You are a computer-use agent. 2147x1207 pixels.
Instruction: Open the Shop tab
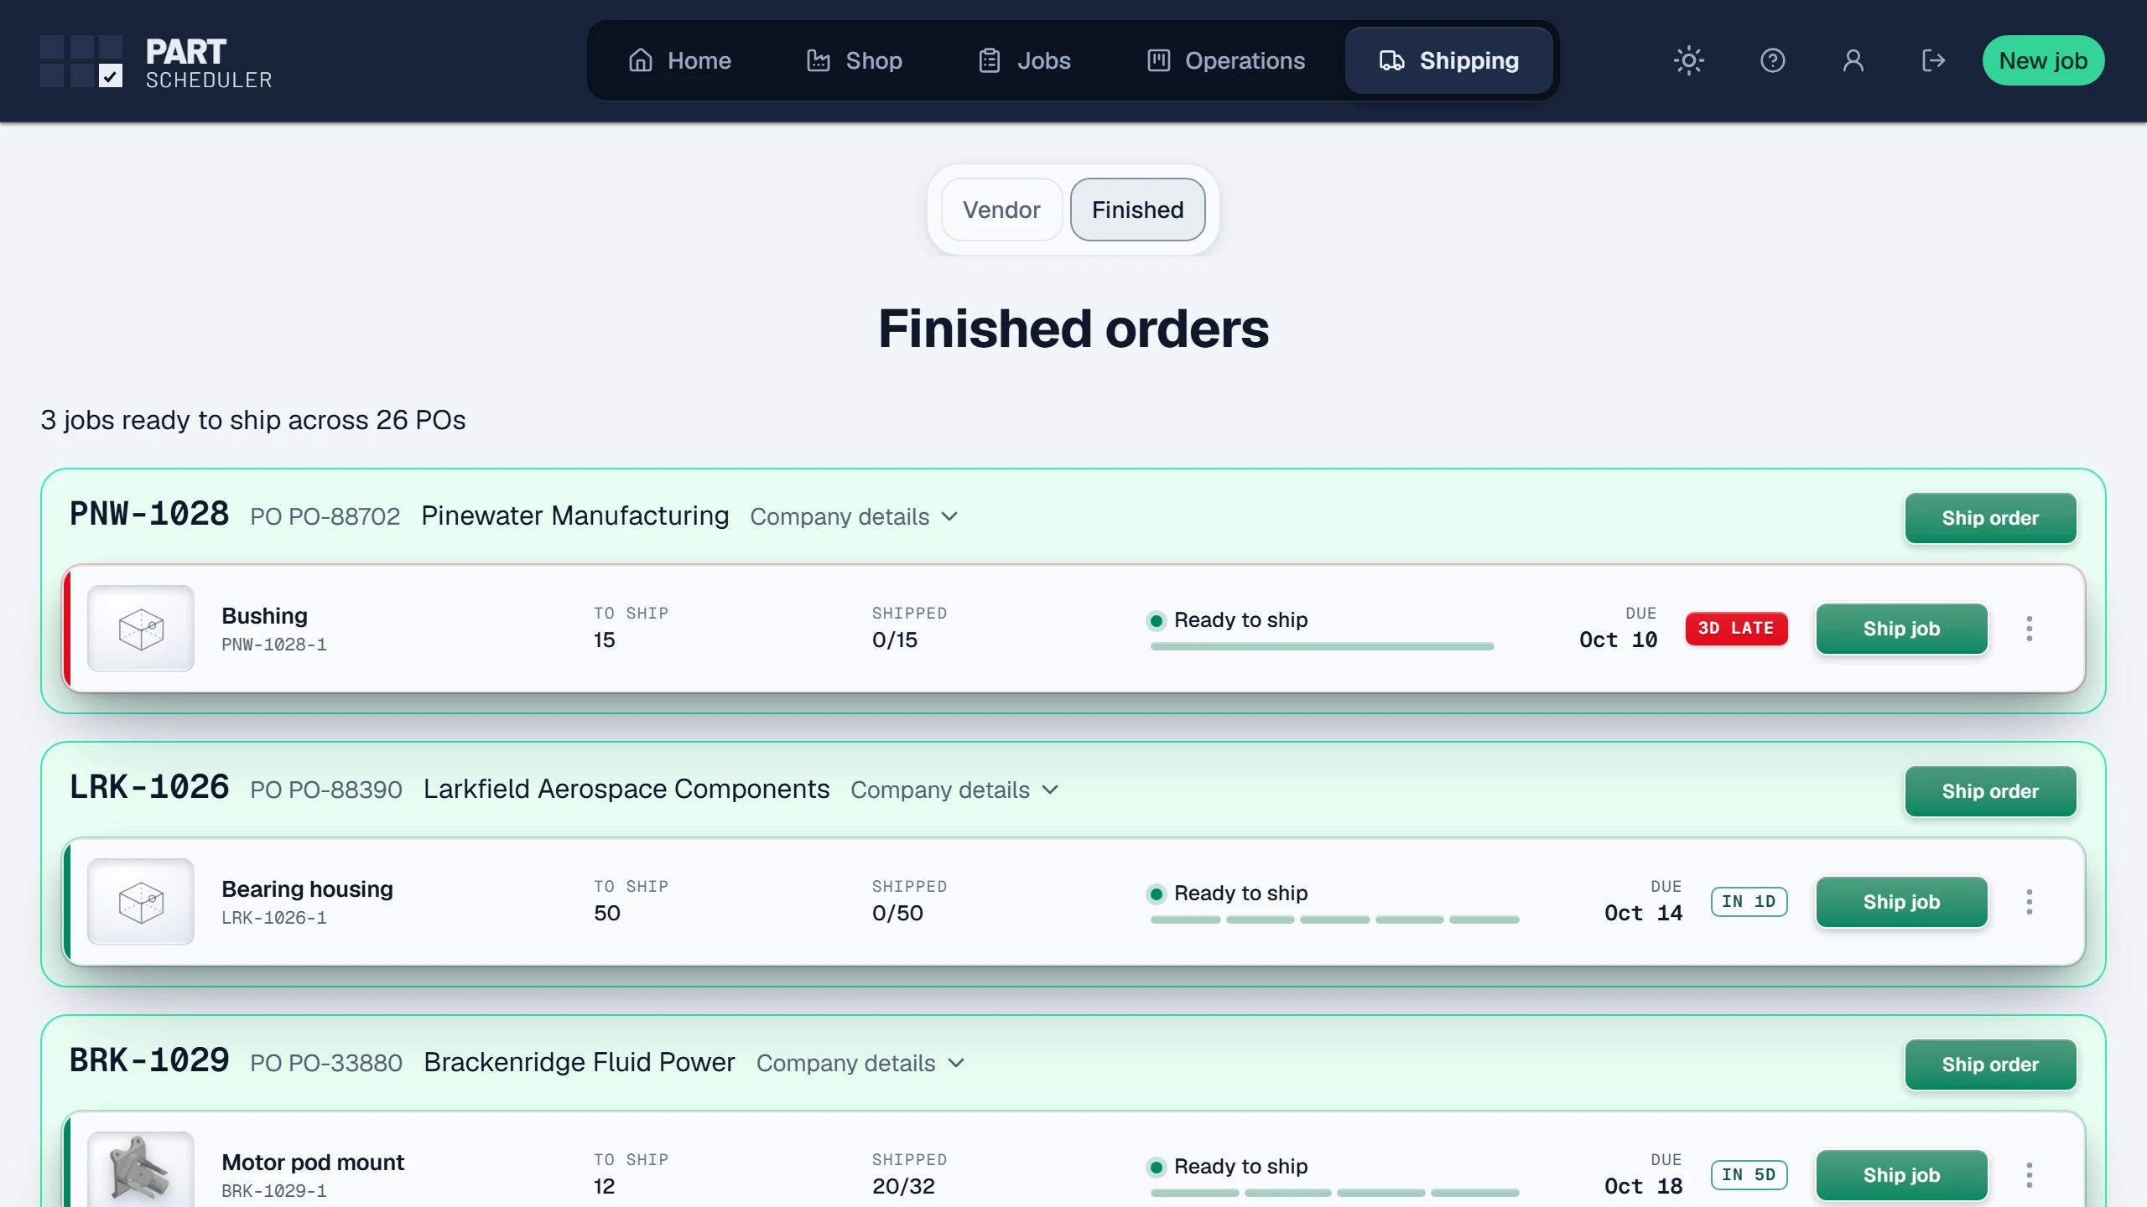pos(855,60)
